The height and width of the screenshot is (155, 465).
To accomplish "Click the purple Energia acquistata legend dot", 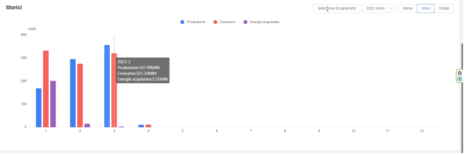I will coord(245,22).
